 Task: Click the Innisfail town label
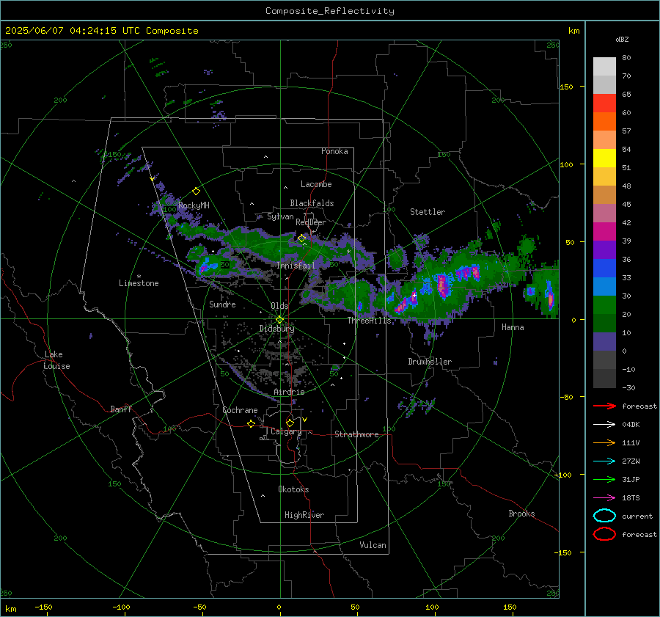click(296, 266)
